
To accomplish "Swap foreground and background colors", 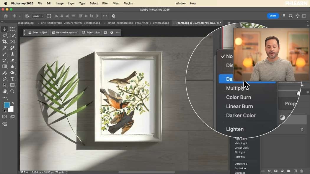I will pyautogui.click(x=13, y=103).
